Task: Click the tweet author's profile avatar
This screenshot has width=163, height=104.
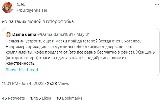Action: (x=8, y=7)
